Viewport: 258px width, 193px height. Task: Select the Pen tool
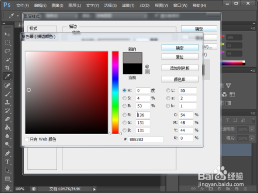tap(7, 153)
